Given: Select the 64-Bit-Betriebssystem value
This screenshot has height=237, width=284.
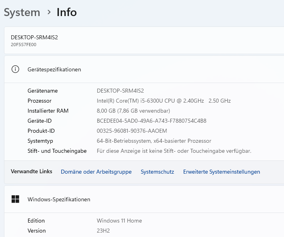Looking at the screenshot, I should [154, 141].
